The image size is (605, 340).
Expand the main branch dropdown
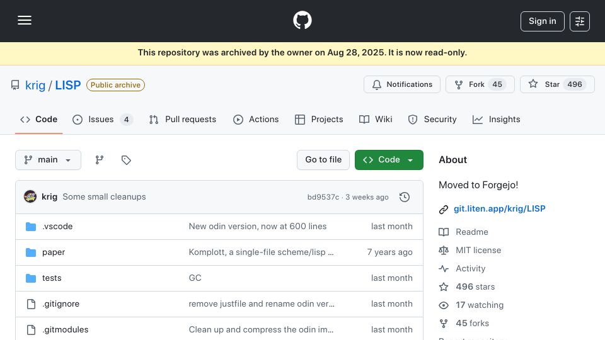49,160
